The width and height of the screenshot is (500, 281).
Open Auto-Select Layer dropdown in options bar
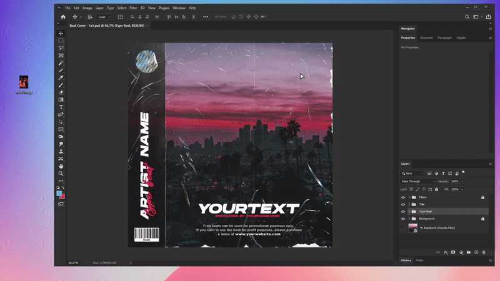tap(104, 17)
